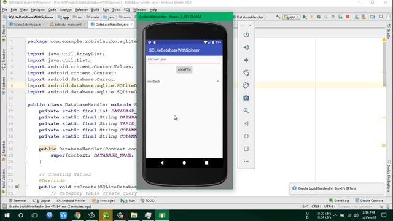Rotate emulator left icon
The image size is (393, 221).
(246, 73)
